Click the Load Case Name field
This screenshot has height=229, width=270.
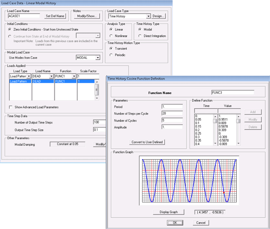pyautogui.click(x=23, y=16)
